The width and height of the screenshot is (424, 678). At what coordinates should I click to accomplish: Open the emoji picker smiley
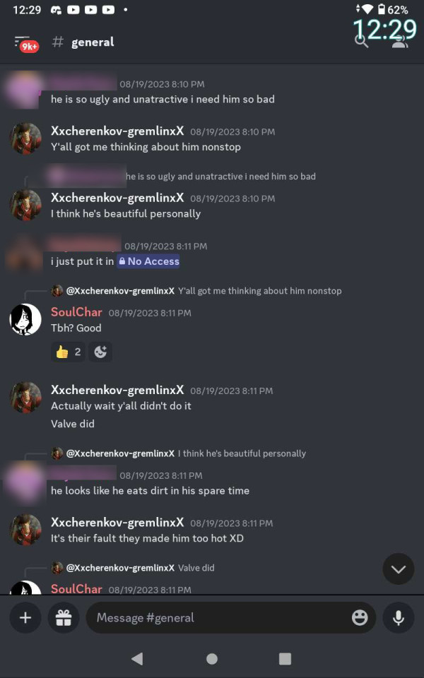pos(360,617)
